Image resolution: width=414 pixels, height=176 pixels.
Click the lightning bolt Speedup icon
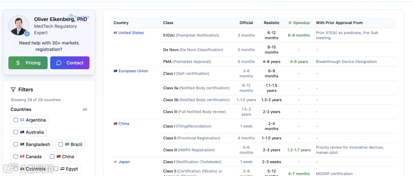pyautogui.click(x=290, y=23)
